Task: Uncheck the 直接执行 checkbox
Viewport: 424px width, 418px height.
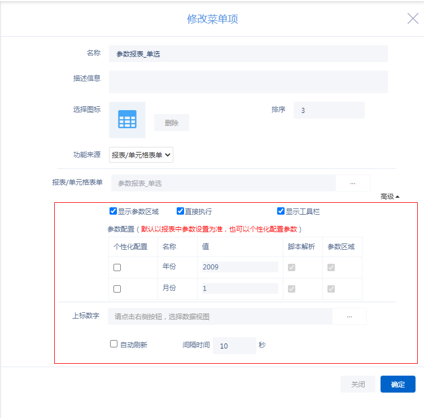Action: (181, 211)
